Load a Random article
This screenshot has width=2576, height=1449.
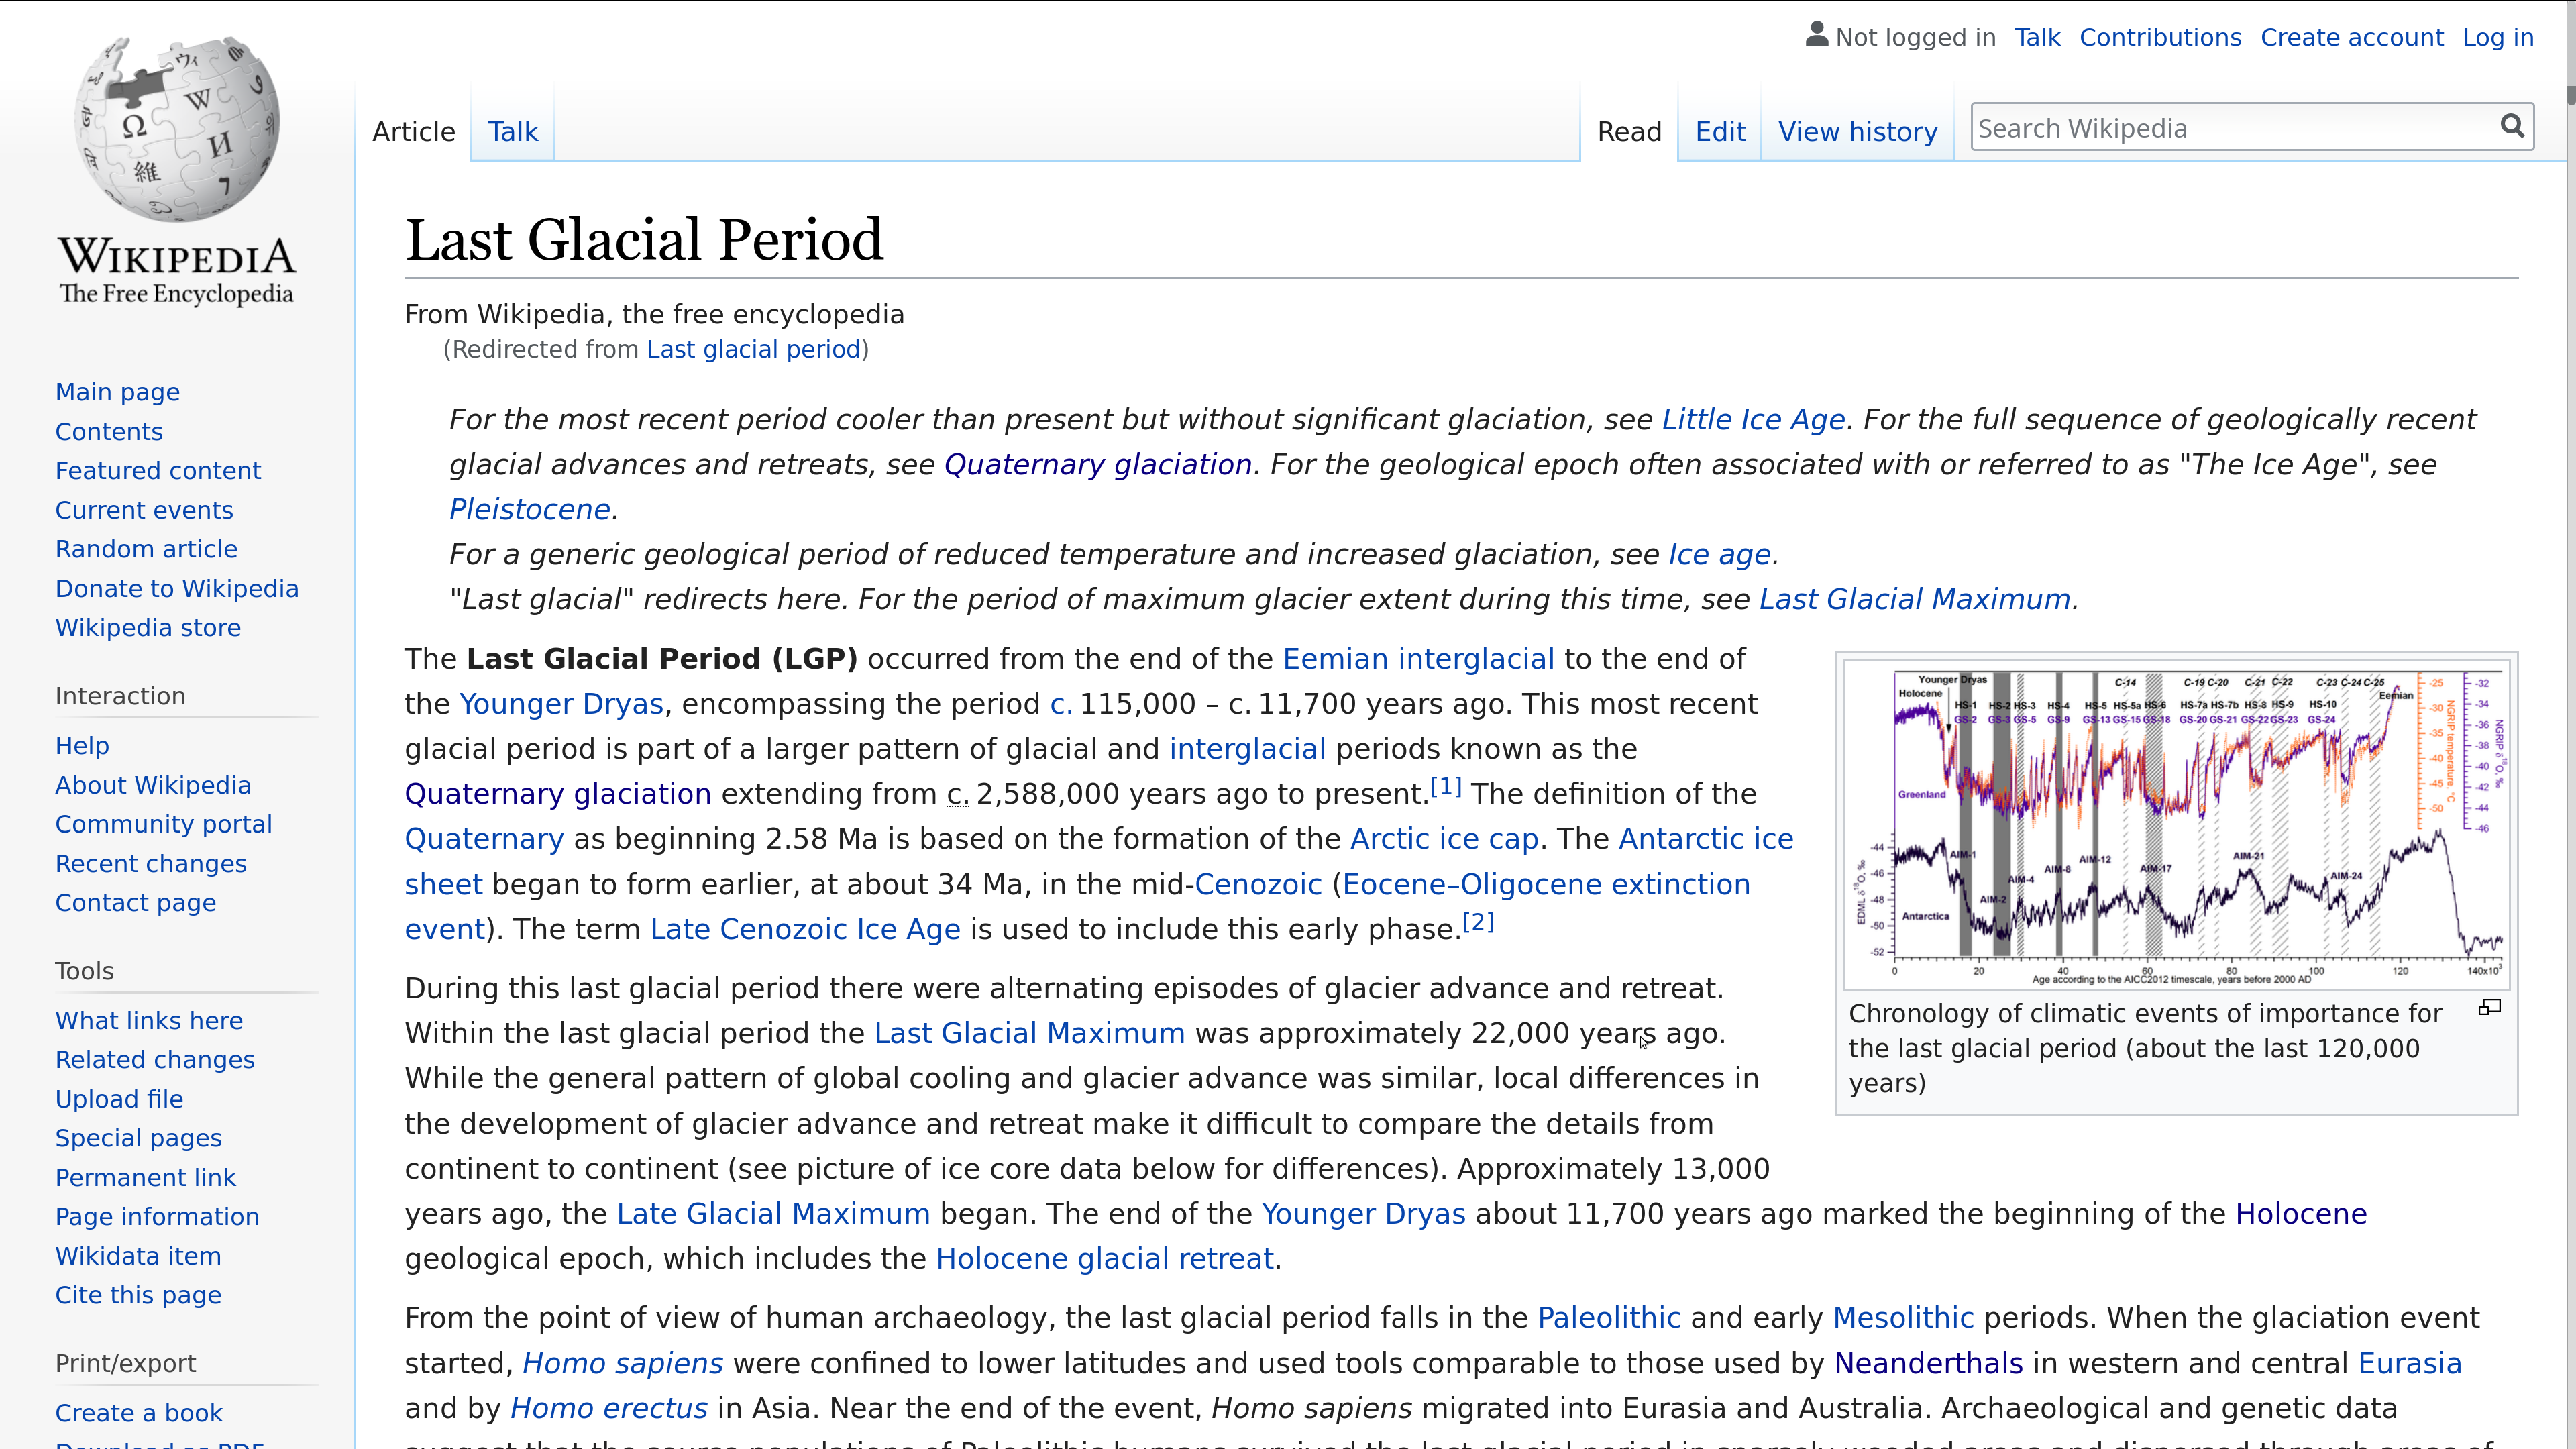(146, 549)
